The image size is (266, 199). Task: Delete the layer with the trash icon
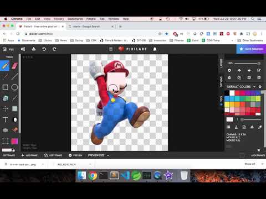(x=229, y=77)
